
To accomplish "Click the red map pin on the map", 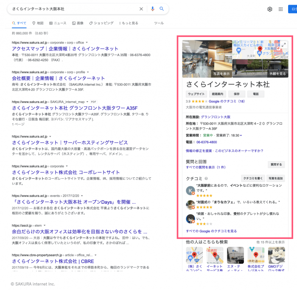I will tap(260, 49).
